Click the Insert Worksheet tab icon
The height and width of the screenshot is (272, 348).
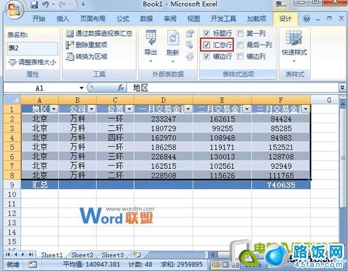pos(137,255)
